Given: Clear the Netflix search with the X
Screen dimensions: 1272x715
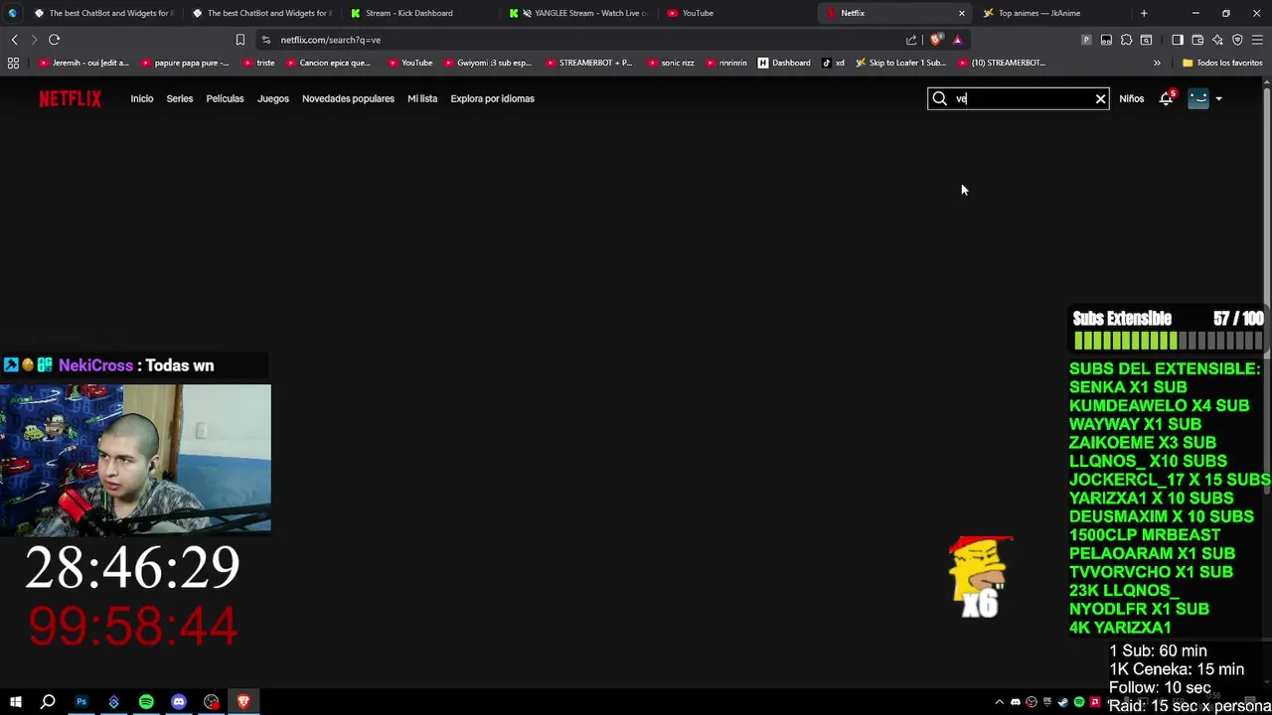Looking at the screenshot, I should tap(1100, 98).
